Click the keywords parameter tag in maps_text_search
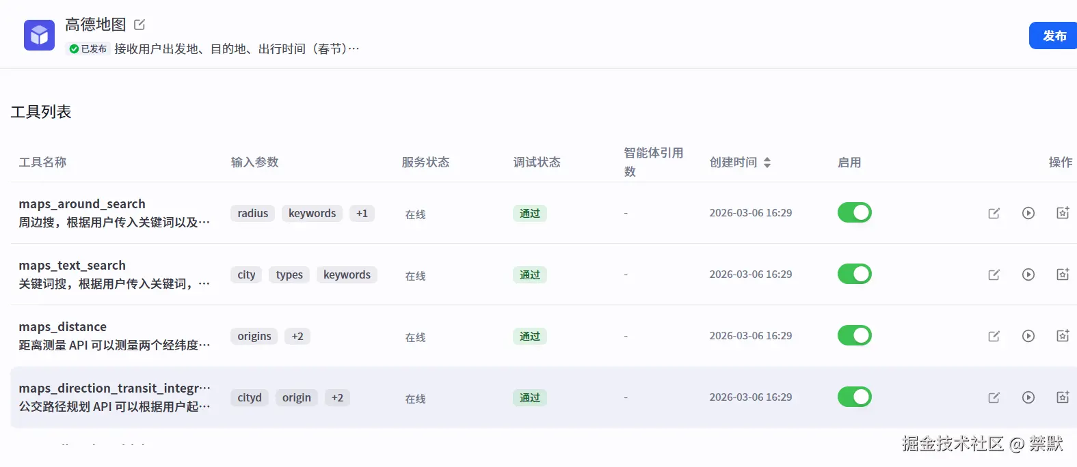Viewport: 1077px width, 467px height. point(347,275)
